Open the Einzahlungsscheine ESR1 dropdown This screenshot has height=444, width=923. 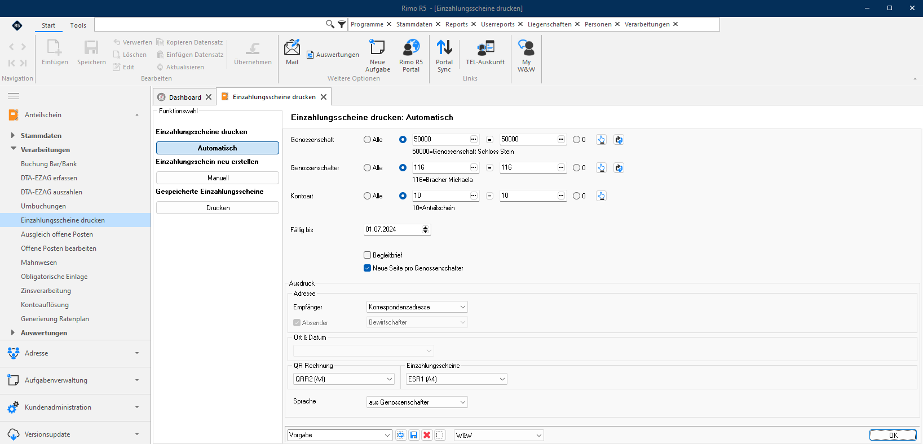click(x=457, y=379)
